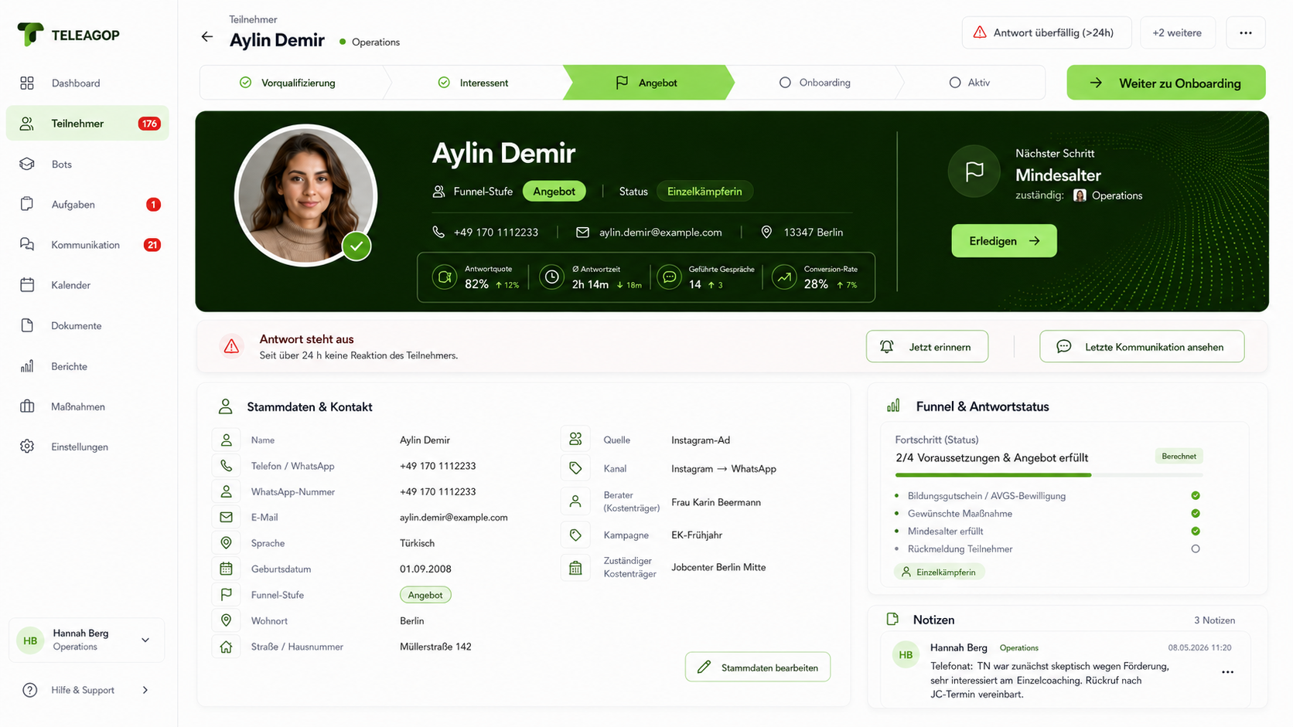Click the clock icon for Ø Antwortzeit
This screenshot has height=727, width=1293.
[x=551, y=277]
